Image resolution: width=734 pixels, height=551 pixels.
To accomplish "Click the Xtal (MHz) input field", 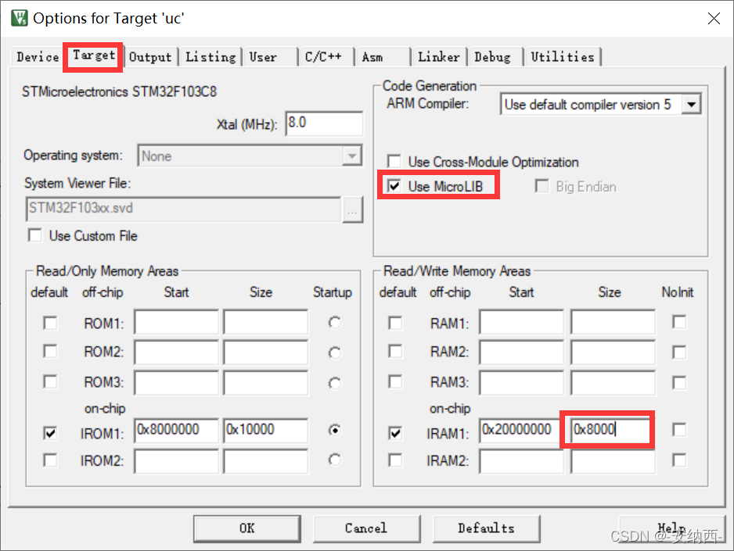I will tap(324, 123).
